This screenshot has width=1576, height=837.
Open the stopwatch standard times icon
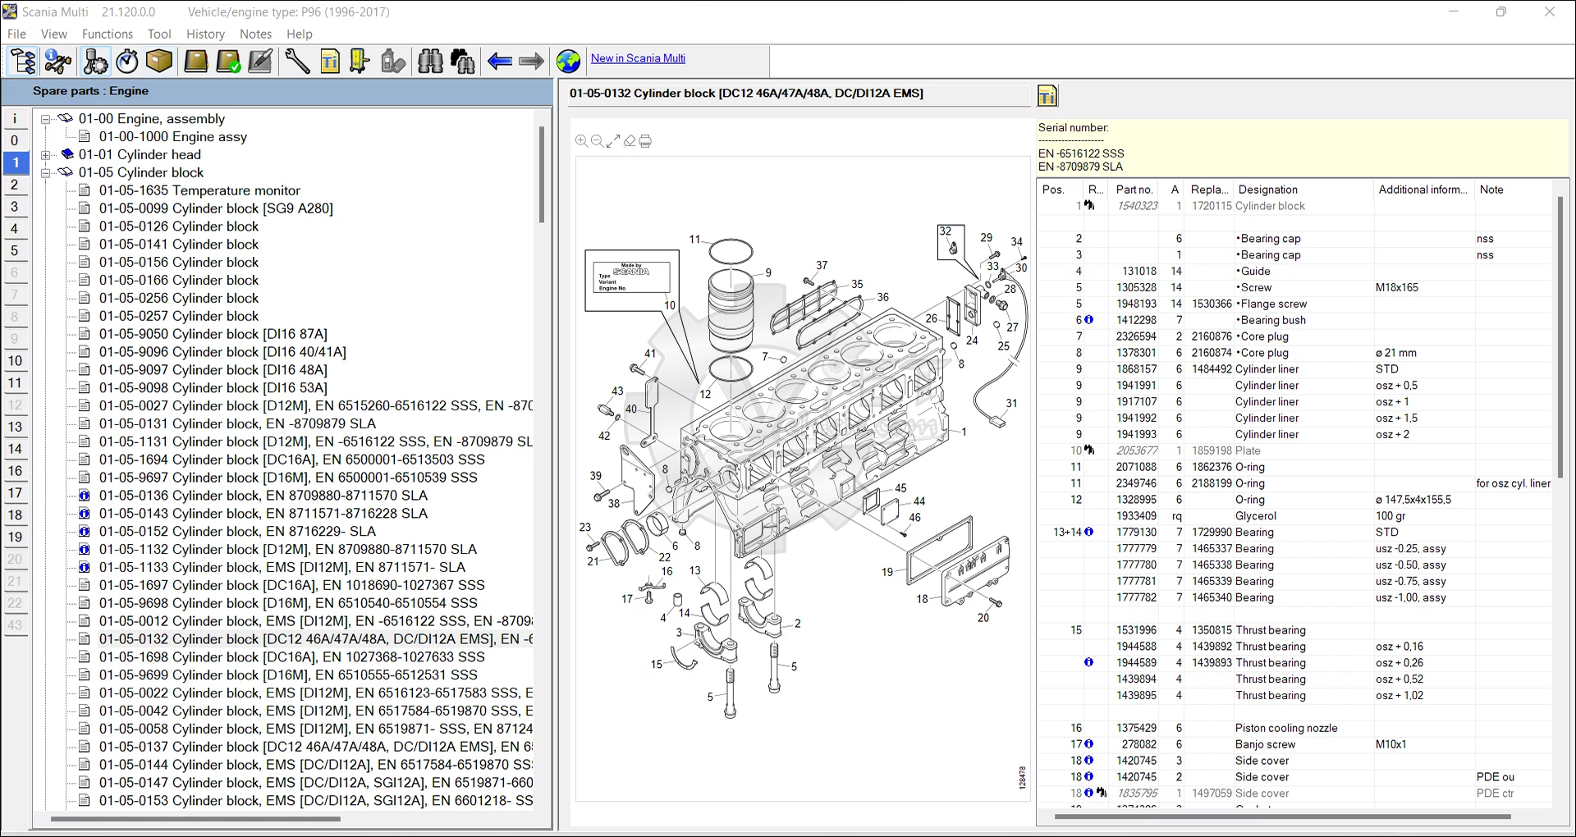click(127, 62)
